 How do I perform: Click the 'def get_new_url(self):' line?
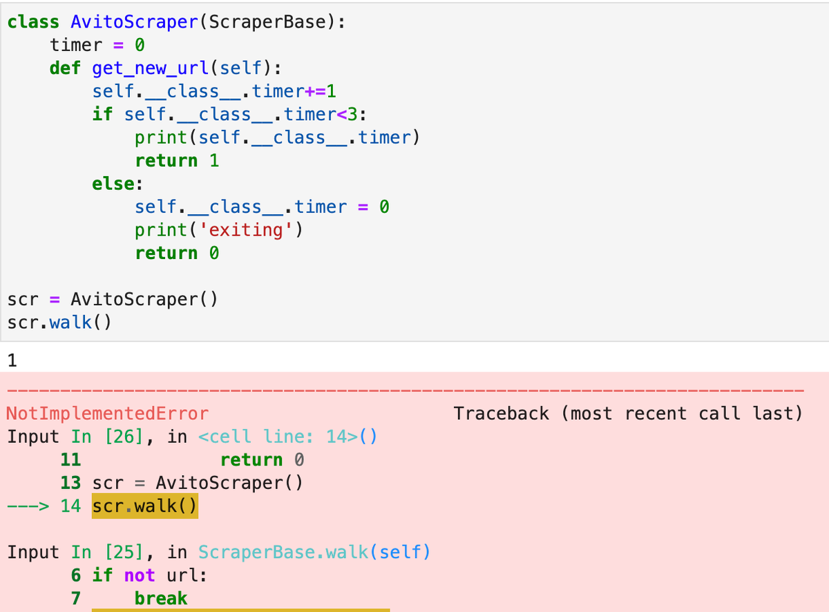point(166,68)
